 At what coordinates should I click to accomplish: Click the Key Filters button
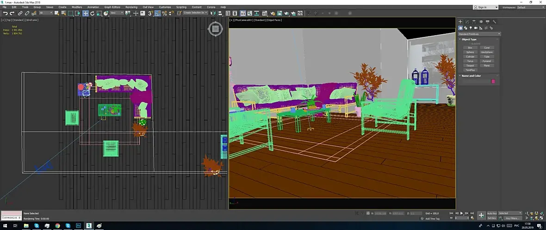coord(512,218)
